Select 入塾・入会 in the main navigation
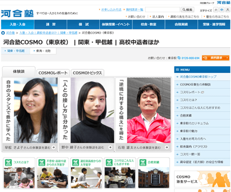This screenshot has height=192, width=231. pyautogui.click(x=18, y=25)
